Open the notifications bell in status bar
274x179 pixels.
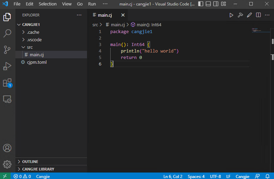(267, 176)
